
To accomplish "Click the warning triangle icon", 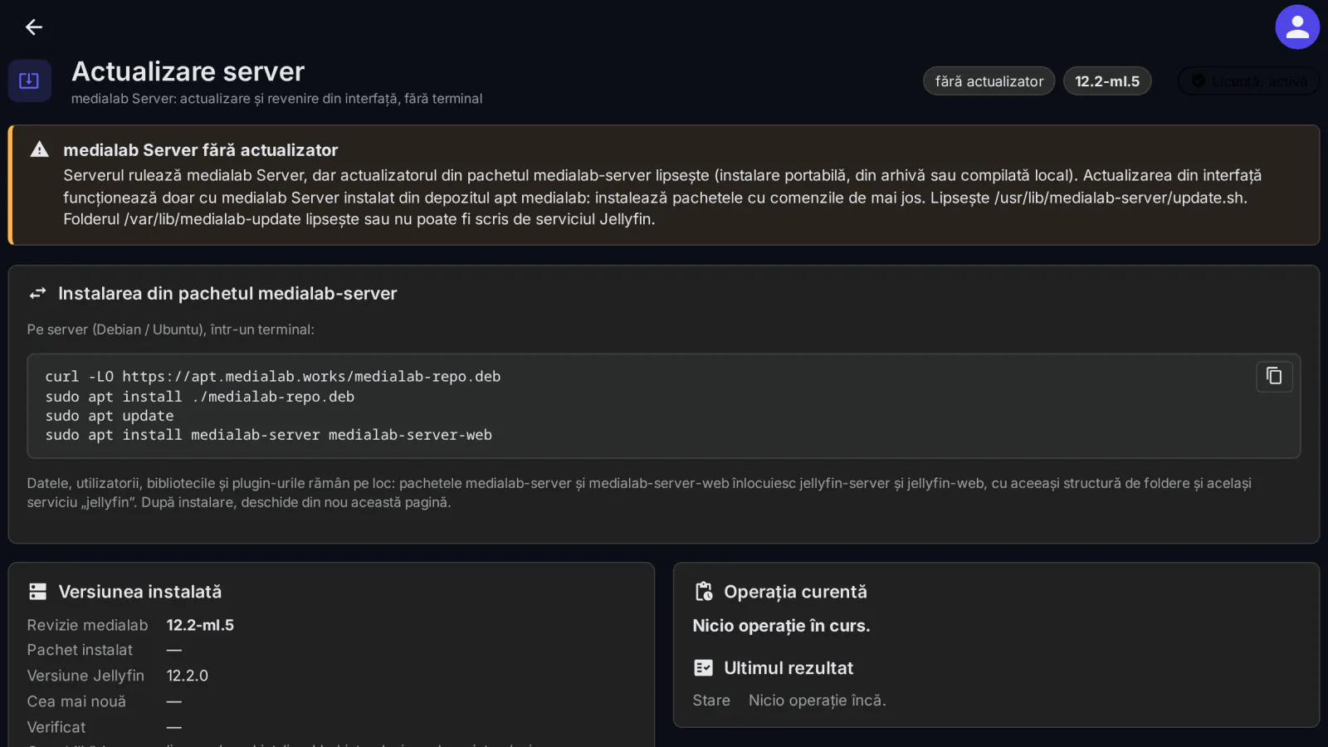I will click(39, 149).
